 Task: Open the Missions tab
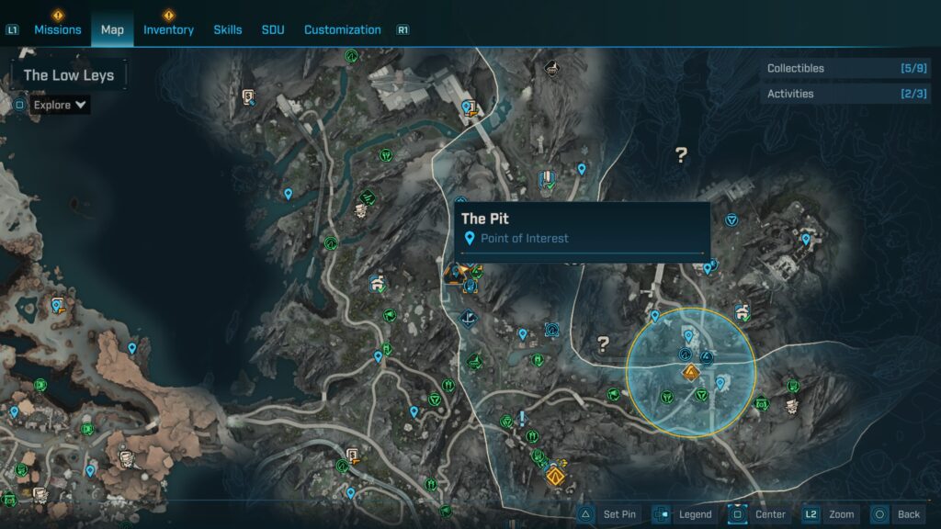tap(58, 29)
